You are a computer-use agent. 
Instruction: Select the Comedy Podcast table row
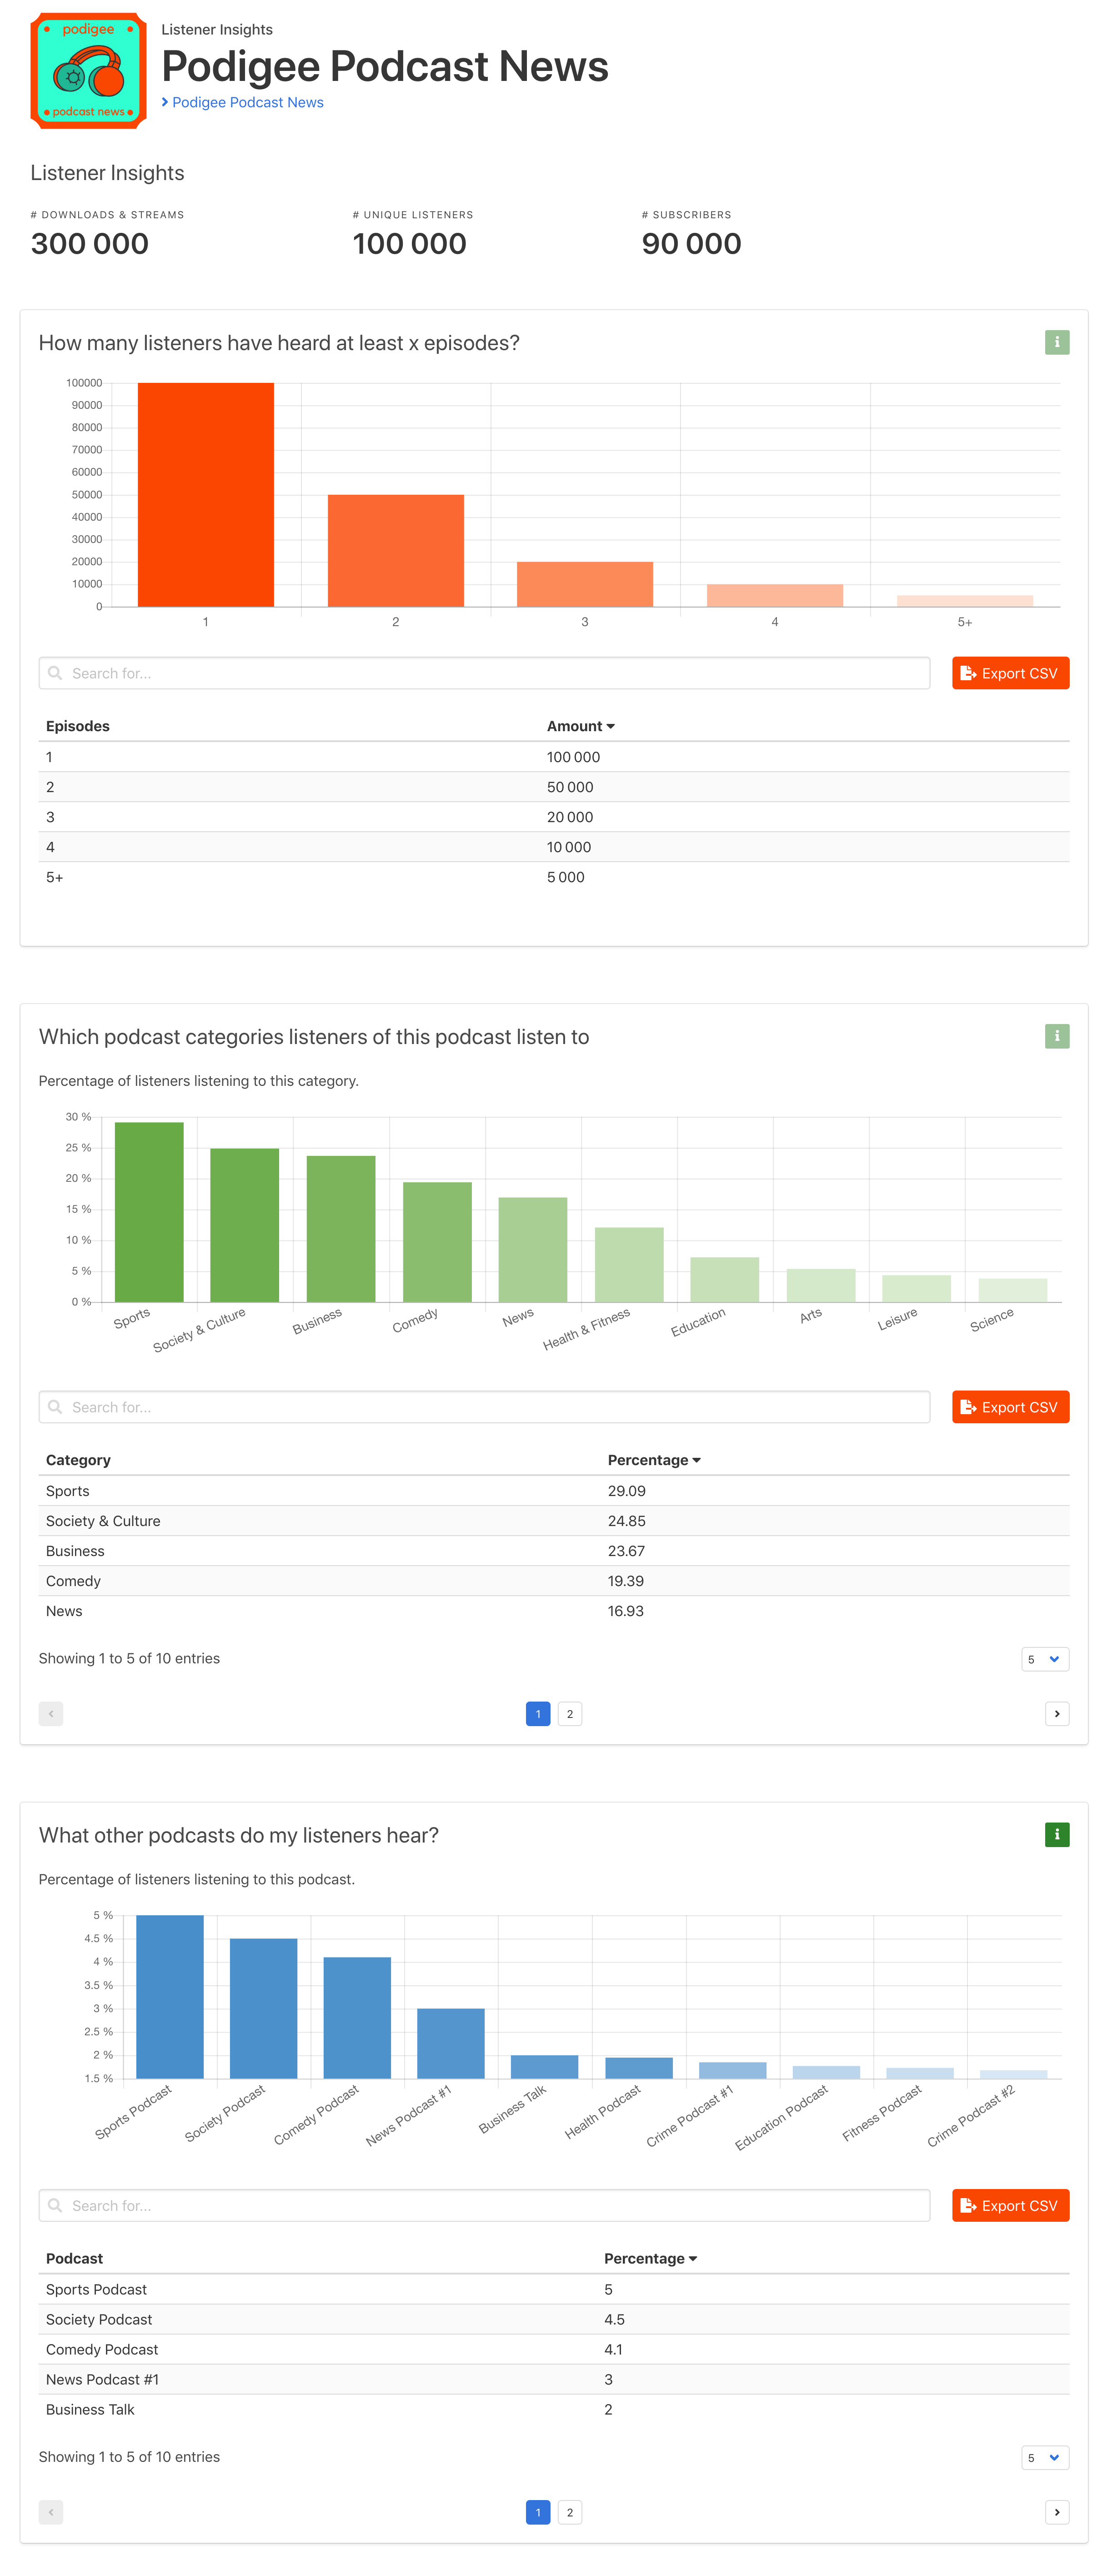[x=554, y=2349]
